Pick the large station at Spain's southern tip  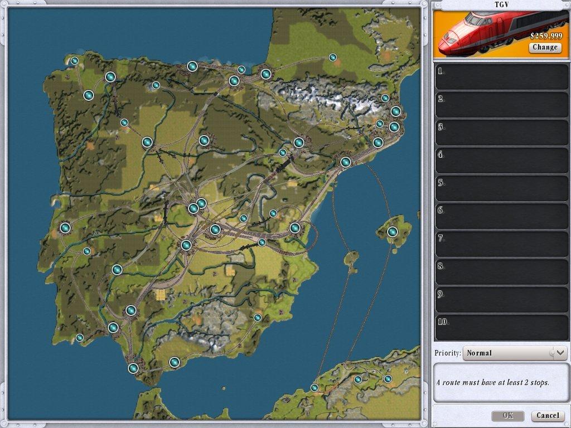(x=133, y=368)
